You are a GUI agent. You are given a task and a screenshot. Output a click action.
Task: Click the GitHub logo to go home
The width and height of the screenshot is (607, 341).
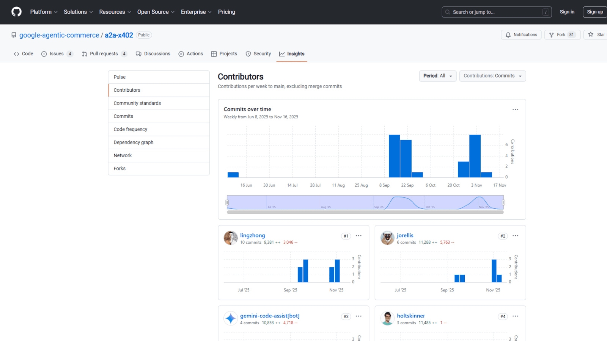(x=16, y=12)
